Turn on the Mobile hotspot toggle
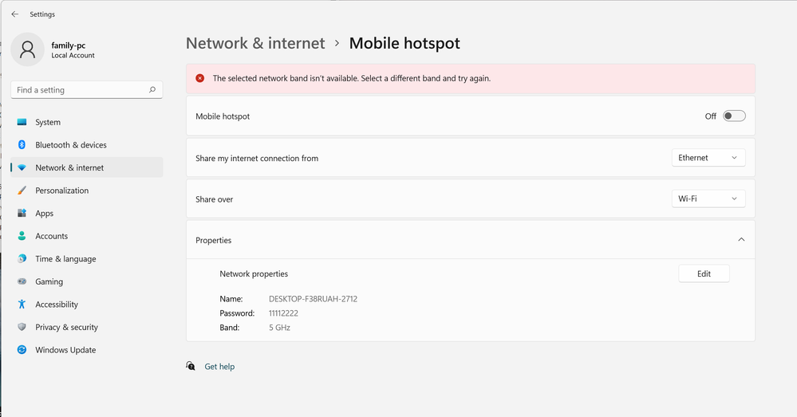This screenshot has height=417, width=797. (734, 116)
